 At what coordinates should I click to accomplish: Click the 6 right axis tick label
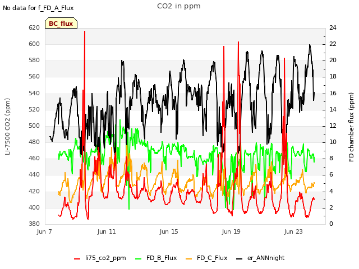click(332, 174)
